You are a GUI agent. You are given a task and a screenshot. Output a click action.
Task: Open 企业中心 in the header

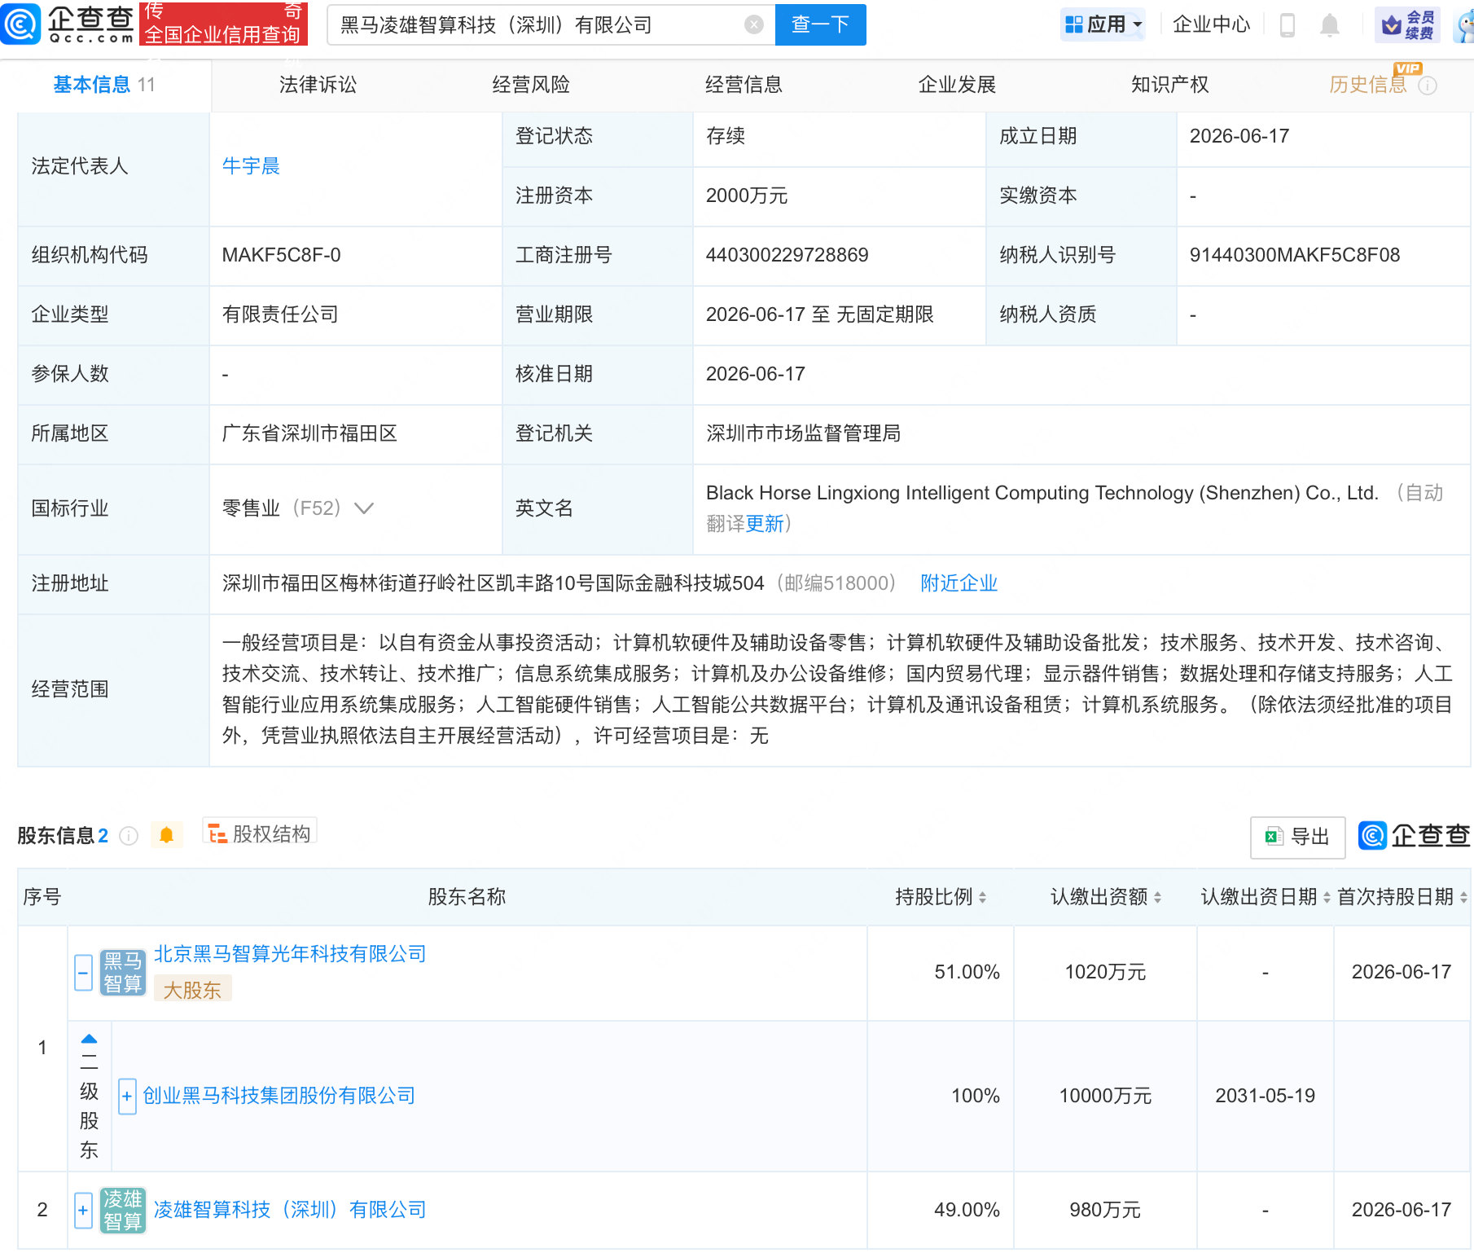click(1211, 25)
